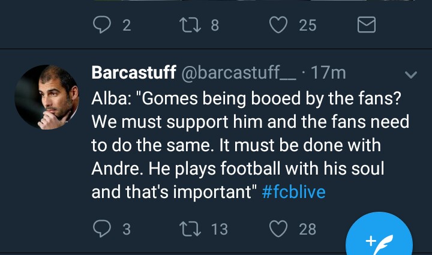432x255 pixels.
Task: Click the like count 25 on top tweet
Action: point(307,25)
